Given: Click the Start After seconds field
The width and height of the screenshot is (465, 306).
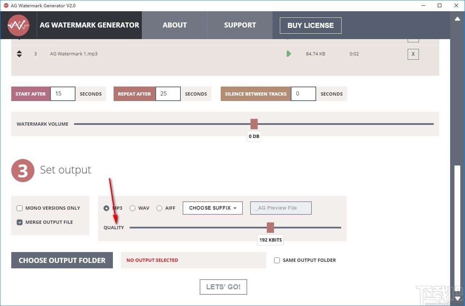Looking at the screenshot, I should pos(63,94).
